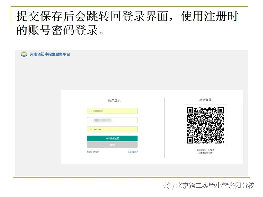Click the platform logo book icon
This screenshot has height=197, width=263.
click(24, 54)
